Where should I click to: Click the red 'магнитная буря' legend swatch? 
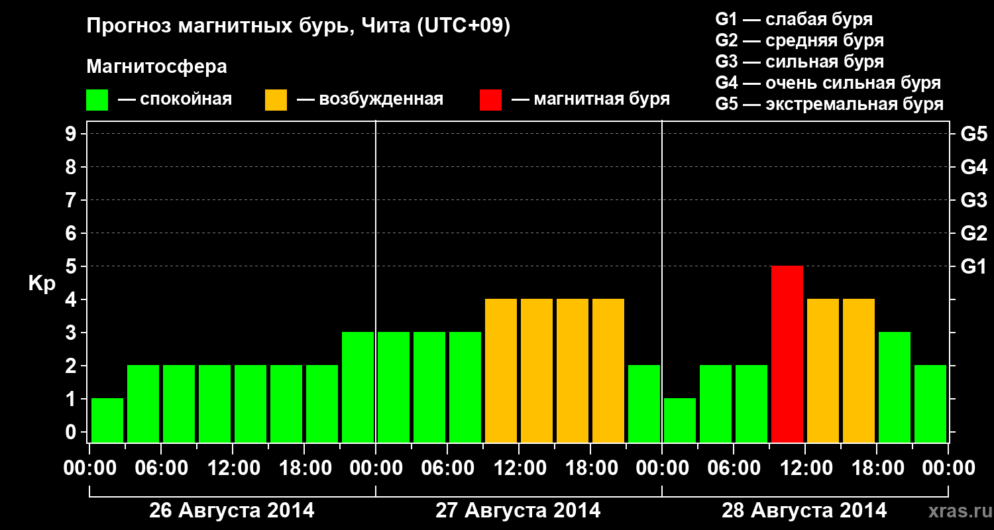(x=490, y=100)
